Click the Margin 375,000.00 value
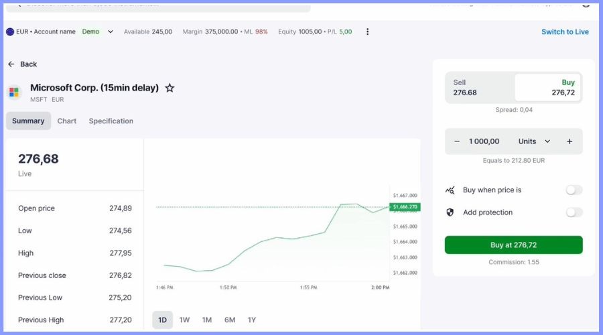 click(210, 32)
